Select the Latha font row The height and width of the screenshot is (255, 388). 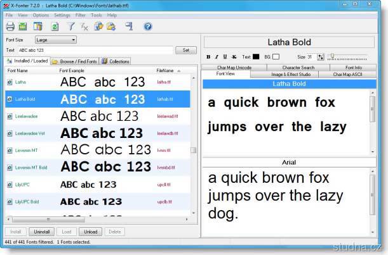click(98, 82)
